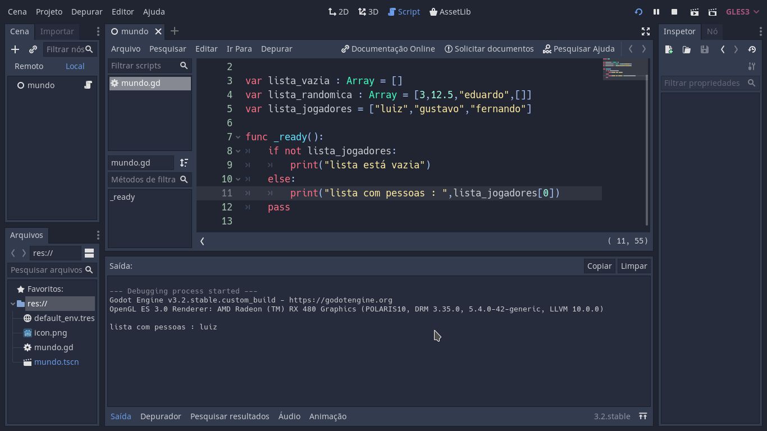Collapse the if block on line 8
The height and width of the screenshot is (431, 767).
(x=238, y=151)
